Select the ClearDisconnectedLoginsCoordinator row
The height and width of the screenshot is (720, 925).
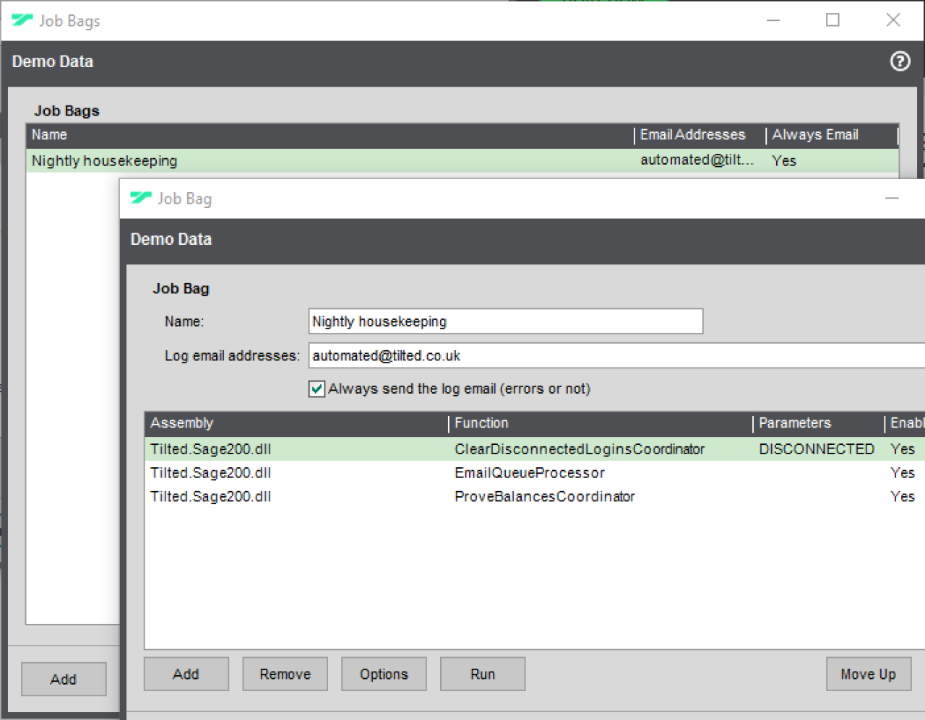pyautogui.click(x=535, y=449)
